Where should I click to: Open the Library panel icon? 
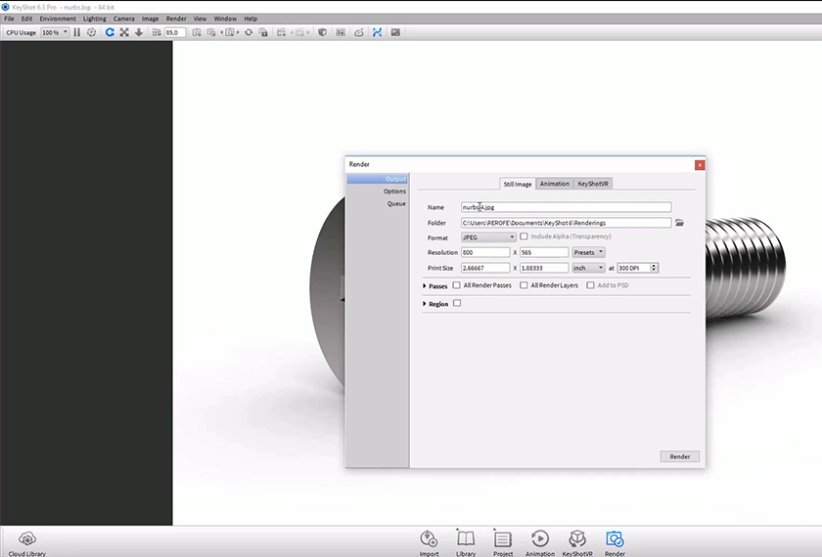466,538
